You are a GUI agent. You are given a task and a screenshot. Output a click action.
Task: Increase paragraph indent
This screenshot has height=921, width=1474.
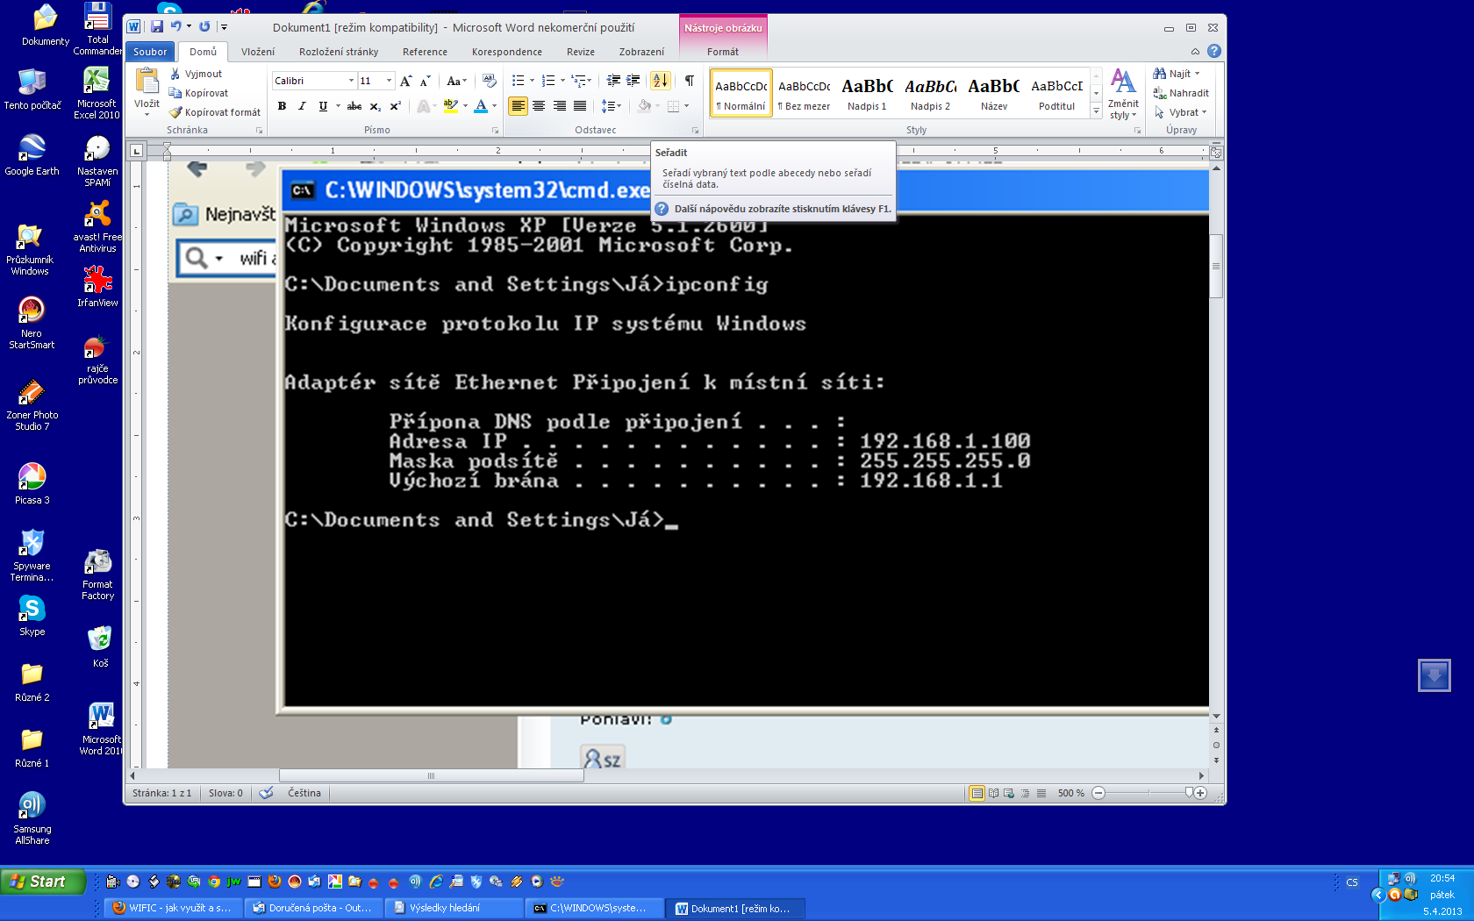click(x=633, y=81)
